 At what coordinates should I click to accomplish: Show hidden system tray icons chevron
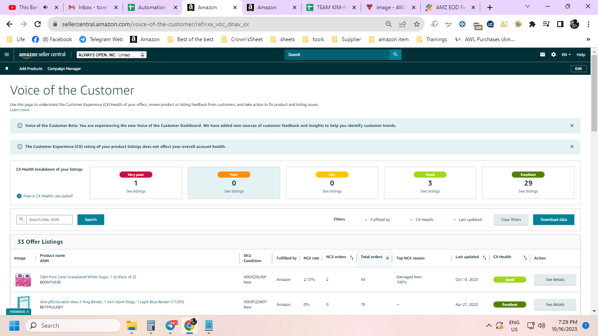489,325
